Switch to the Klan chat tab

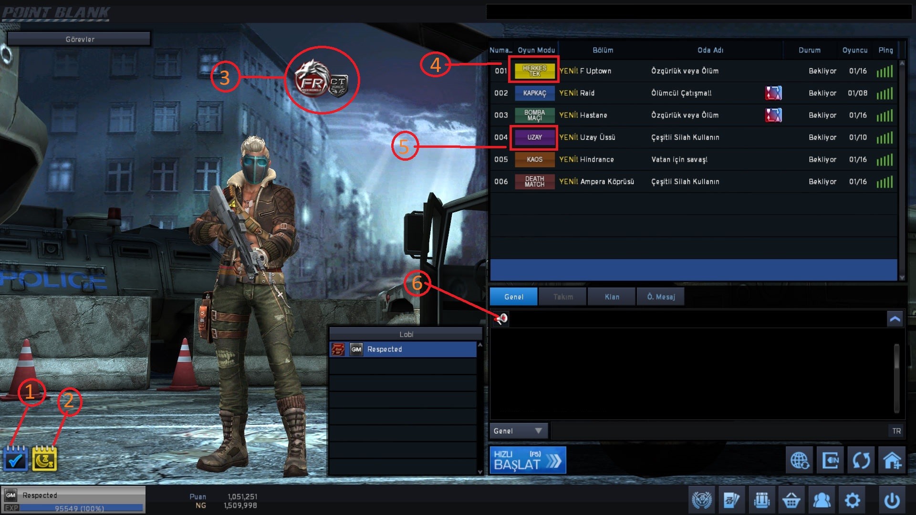tap(612, 297)
